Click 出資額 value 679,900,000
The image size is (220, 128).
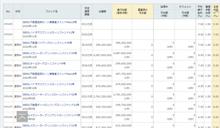(104, 86)
